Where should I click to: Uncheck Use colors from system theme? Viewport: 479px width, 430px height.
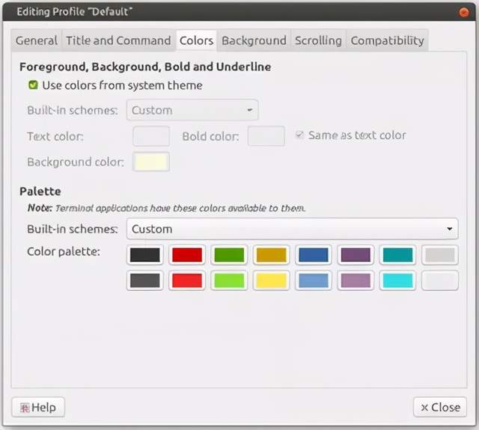(x=33, y=85)
